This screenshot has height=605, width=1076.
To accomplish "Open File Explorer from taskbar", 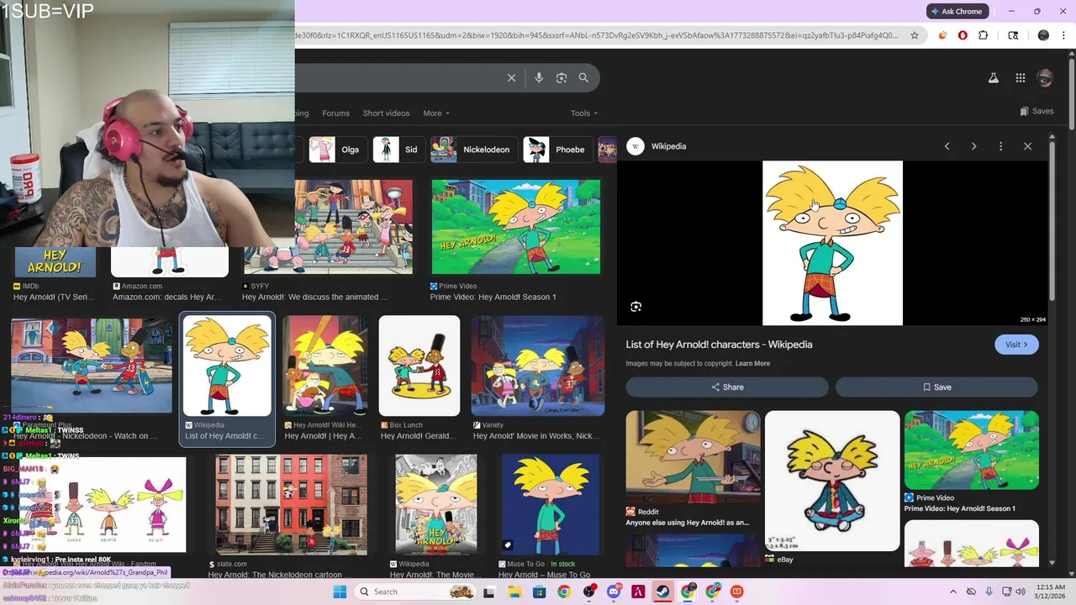I will (x=514, y=592).
